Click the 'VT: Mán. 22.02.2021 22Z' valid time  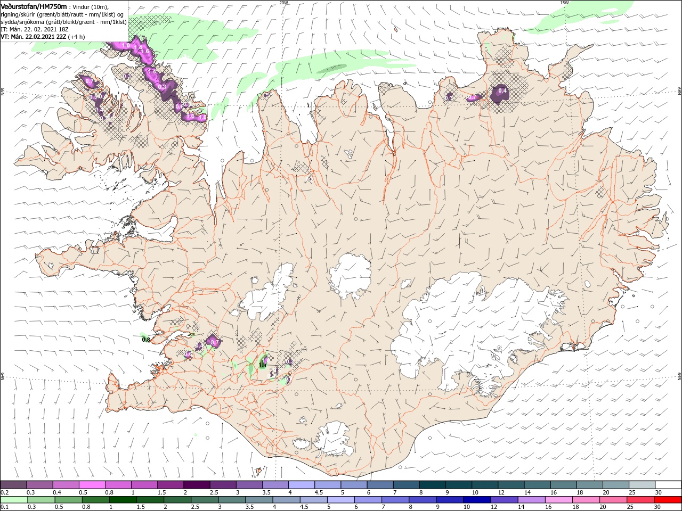tap(34, 37)
